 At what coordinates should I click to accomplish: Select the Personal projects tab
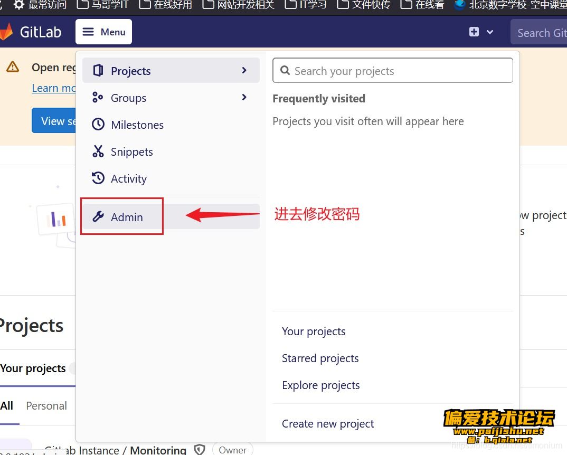pos(46,405)
